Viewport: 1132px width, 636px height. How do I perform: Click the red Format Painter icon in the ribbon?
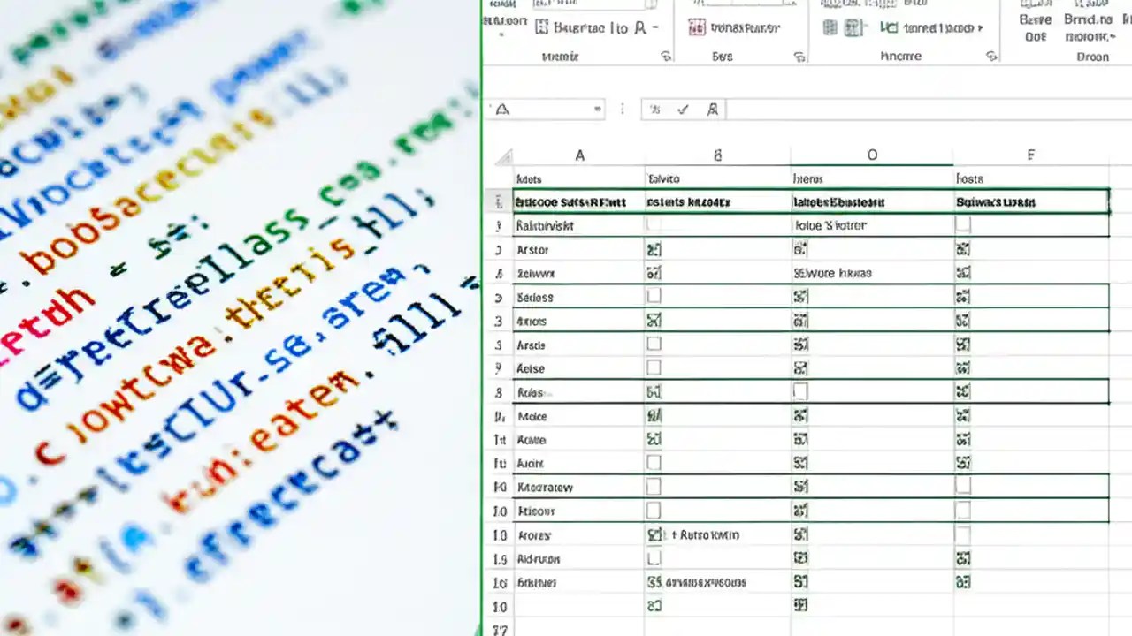[x=696, y=27]
